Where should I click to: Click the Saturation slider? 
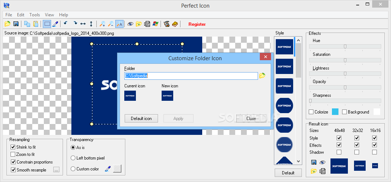(345, 60)
